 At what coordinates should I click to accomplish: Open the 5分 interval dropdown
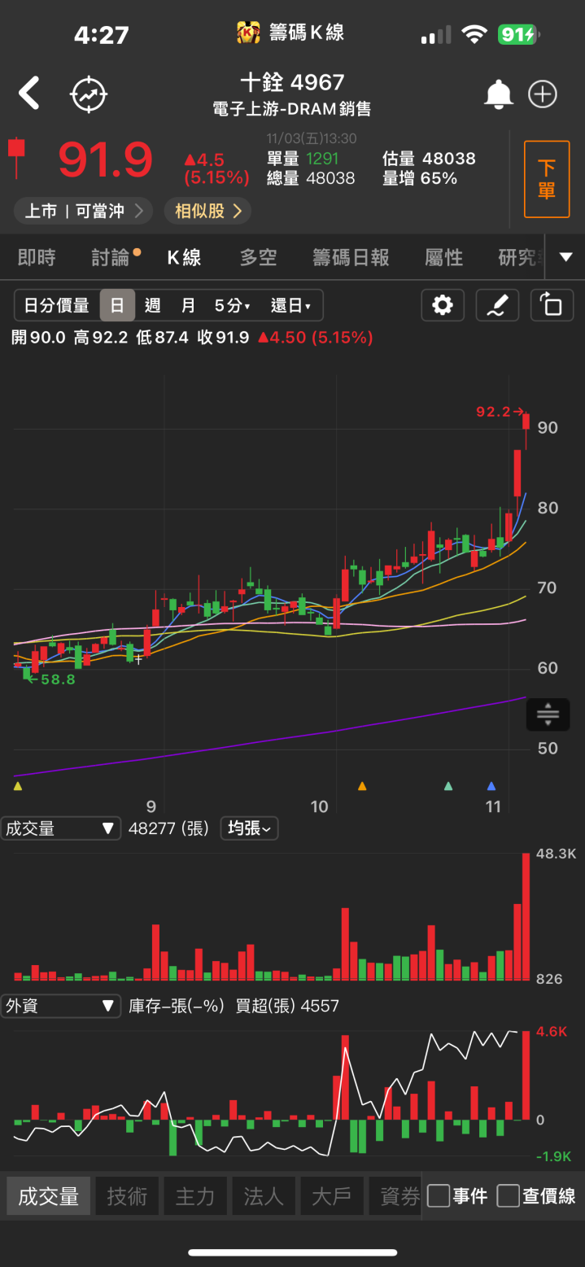(x=233, y=305)
